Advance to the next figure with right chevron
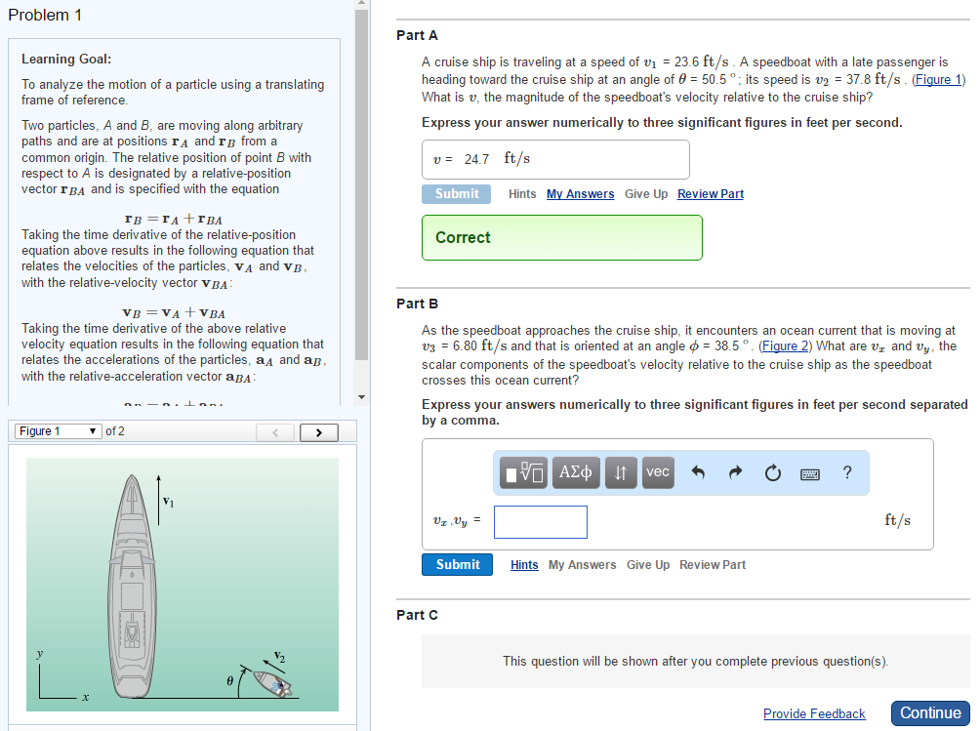The width and height of the screenshot is (980, 731). (x=318, y=430)
